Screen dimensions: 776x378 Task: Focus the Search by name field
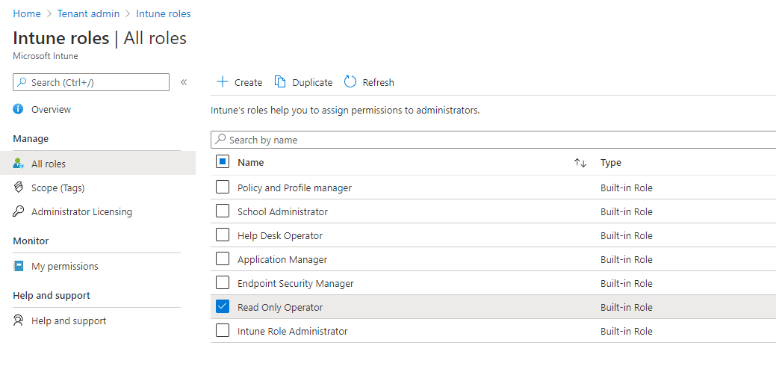[494, 140]
